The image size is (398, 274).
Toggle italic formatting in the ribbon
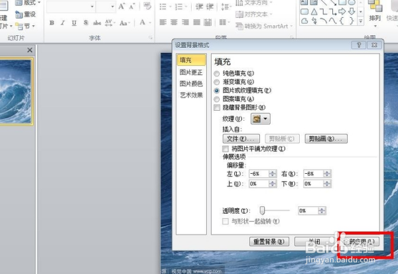coord(63,23)
